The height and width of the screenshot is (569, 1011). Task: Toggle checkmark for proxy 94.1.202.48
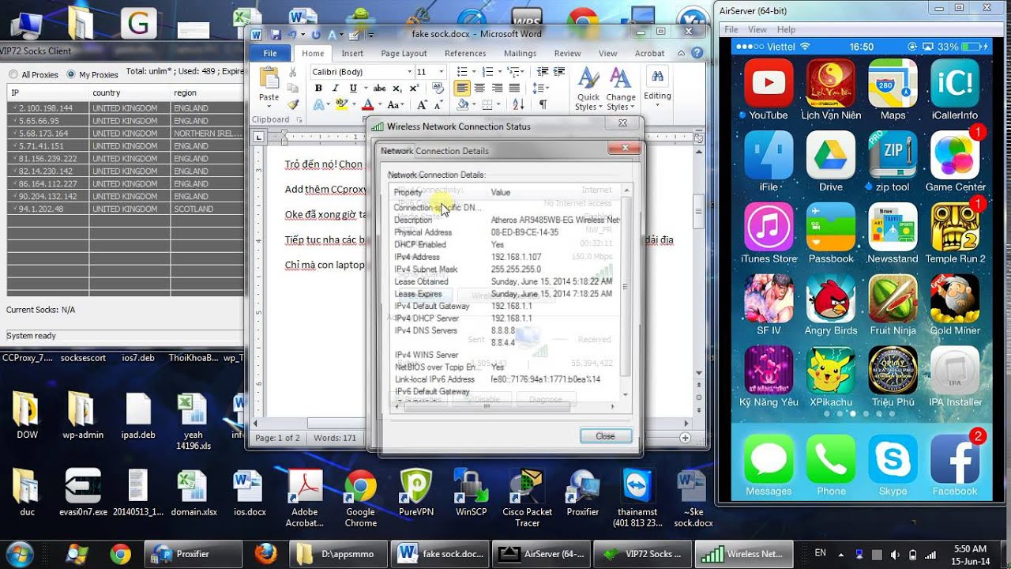pyautogui.click(x=13, y=209)
